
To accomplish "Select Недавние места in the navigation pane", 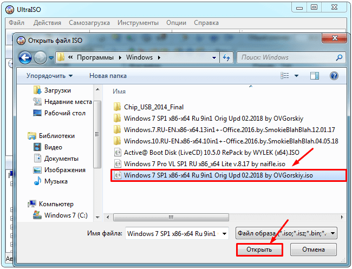I will click(62, 102).
